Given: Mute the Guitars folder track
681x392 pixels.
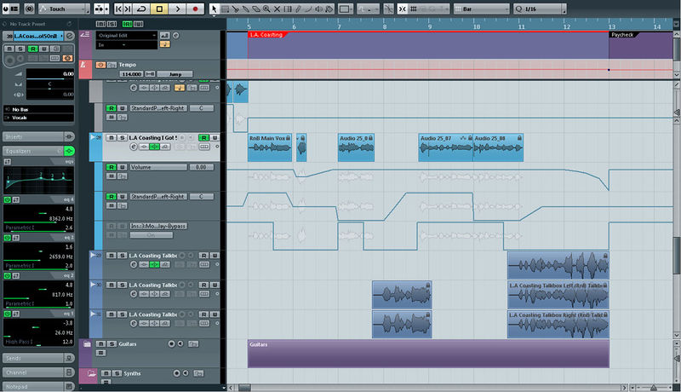Looking at the screenshot, I should pos(100,344).
